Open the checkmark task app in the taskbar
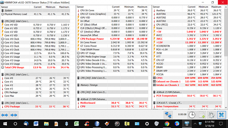This screenshot has height=128, width=228. (107, 124)
